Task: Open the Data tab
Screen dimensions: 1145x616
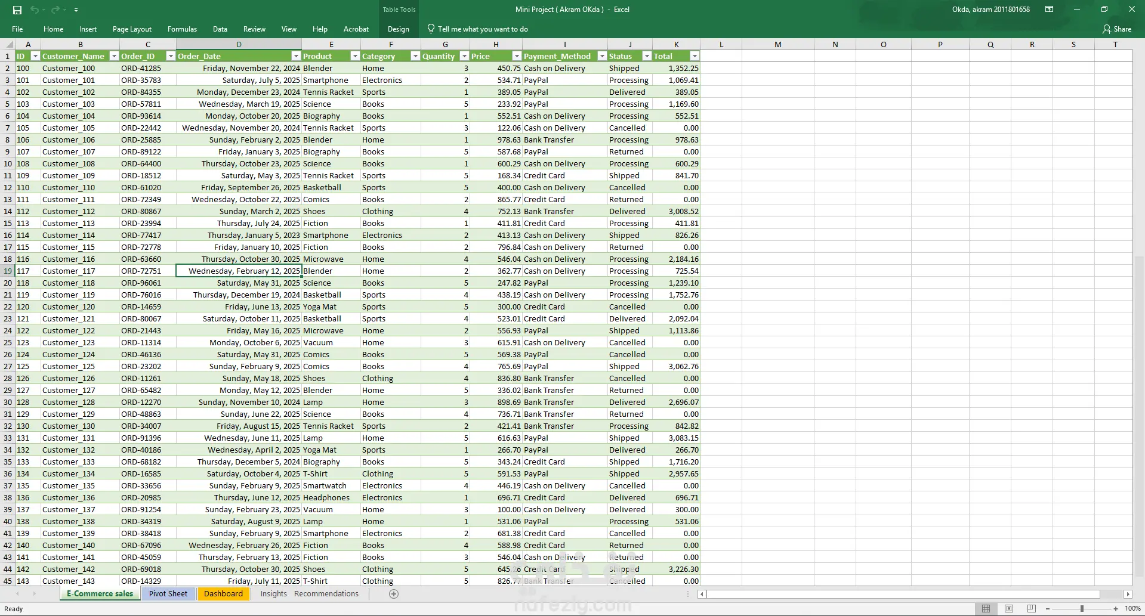Action: [220, 29]
